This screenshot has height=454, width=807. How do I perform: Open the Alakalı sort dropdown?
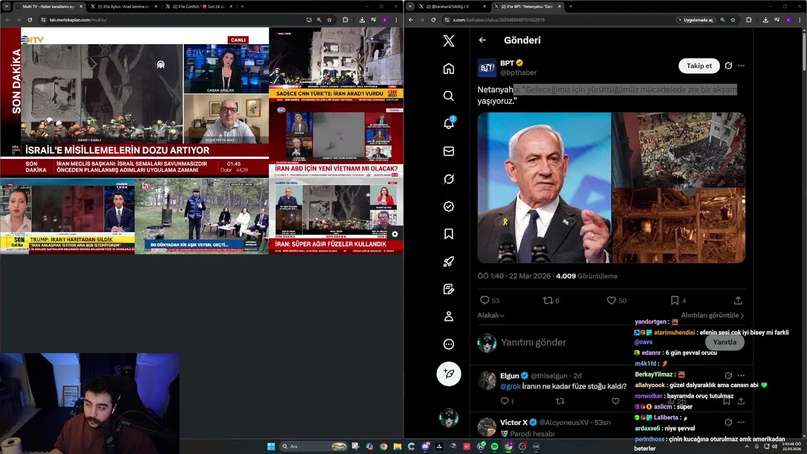tap(491, 315)
